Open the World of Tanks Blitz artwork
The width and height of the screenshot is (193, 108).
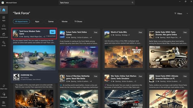pyautogui.click(x=124, y=57)
